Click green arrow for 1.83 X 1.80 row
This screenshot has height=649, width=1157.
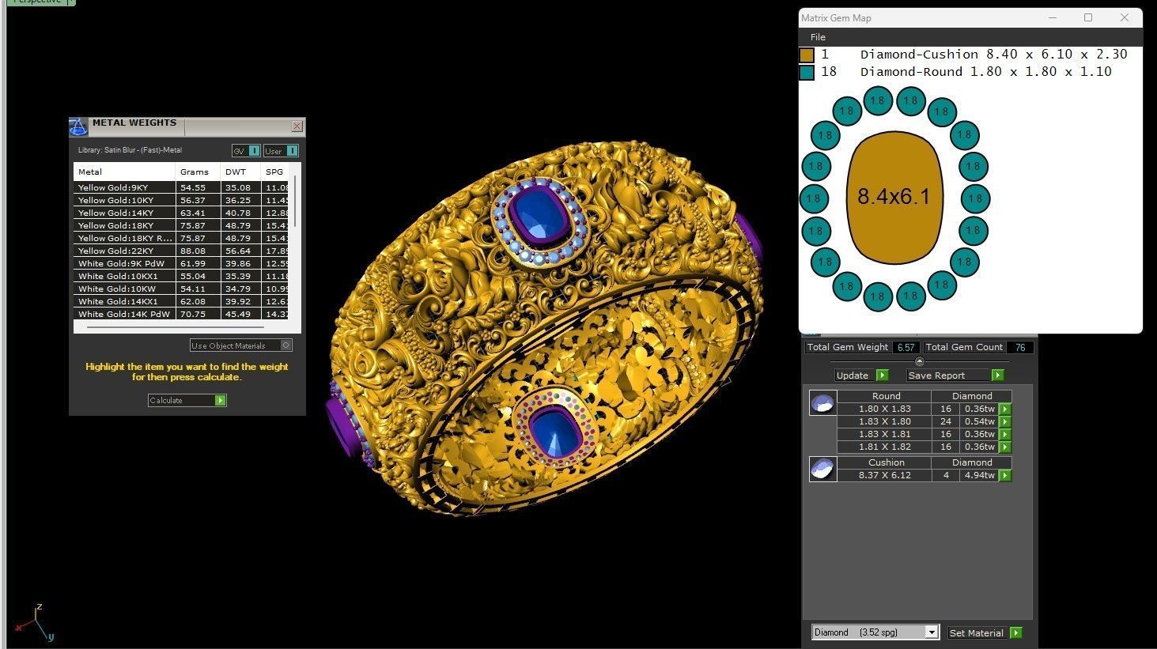[1005, 421]
